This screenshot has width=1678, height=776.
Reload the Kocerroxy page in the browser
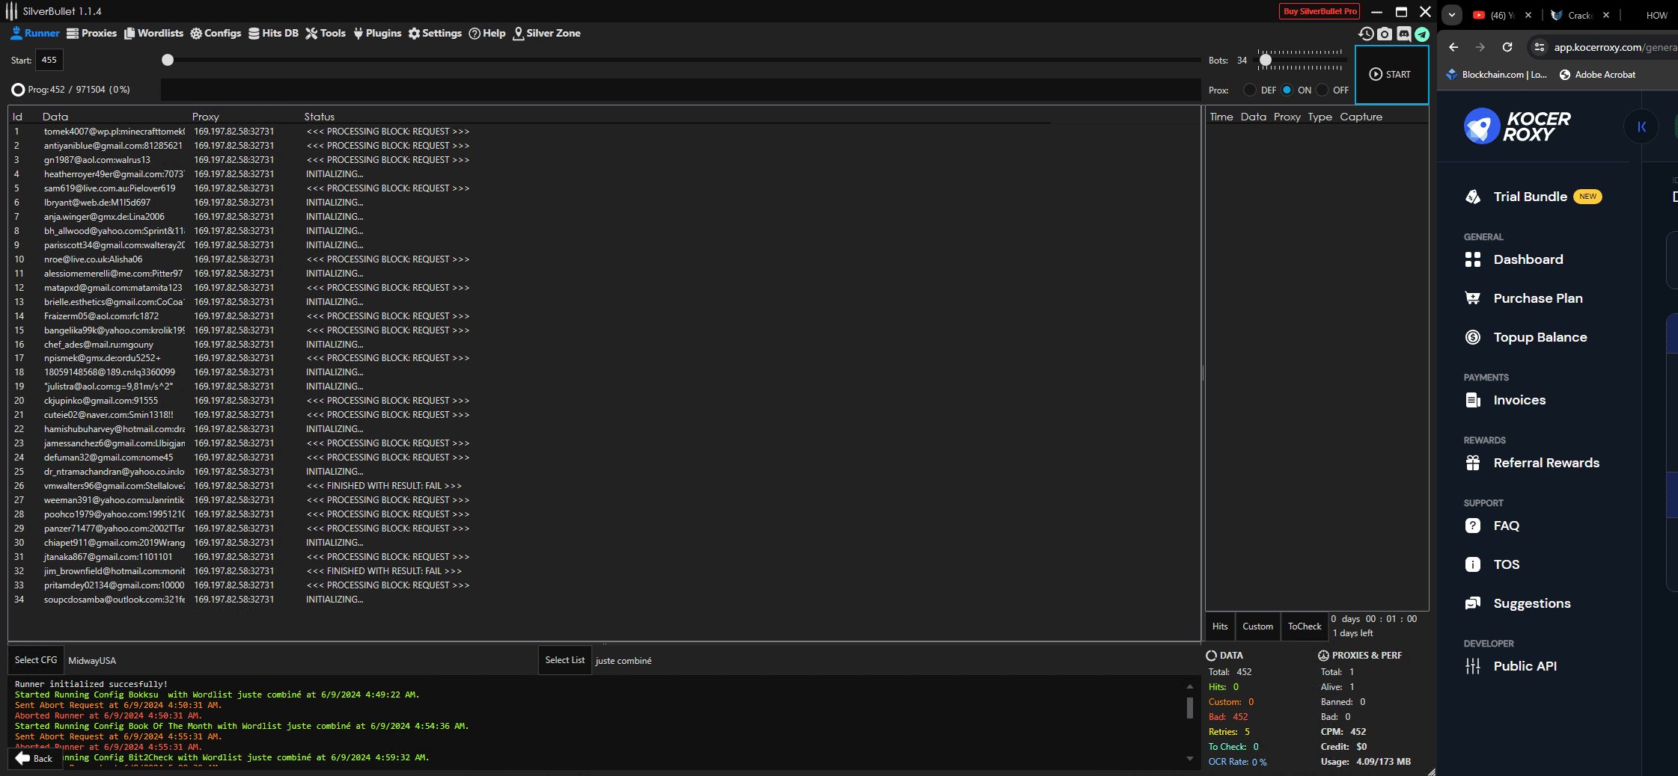[1507, 47]
